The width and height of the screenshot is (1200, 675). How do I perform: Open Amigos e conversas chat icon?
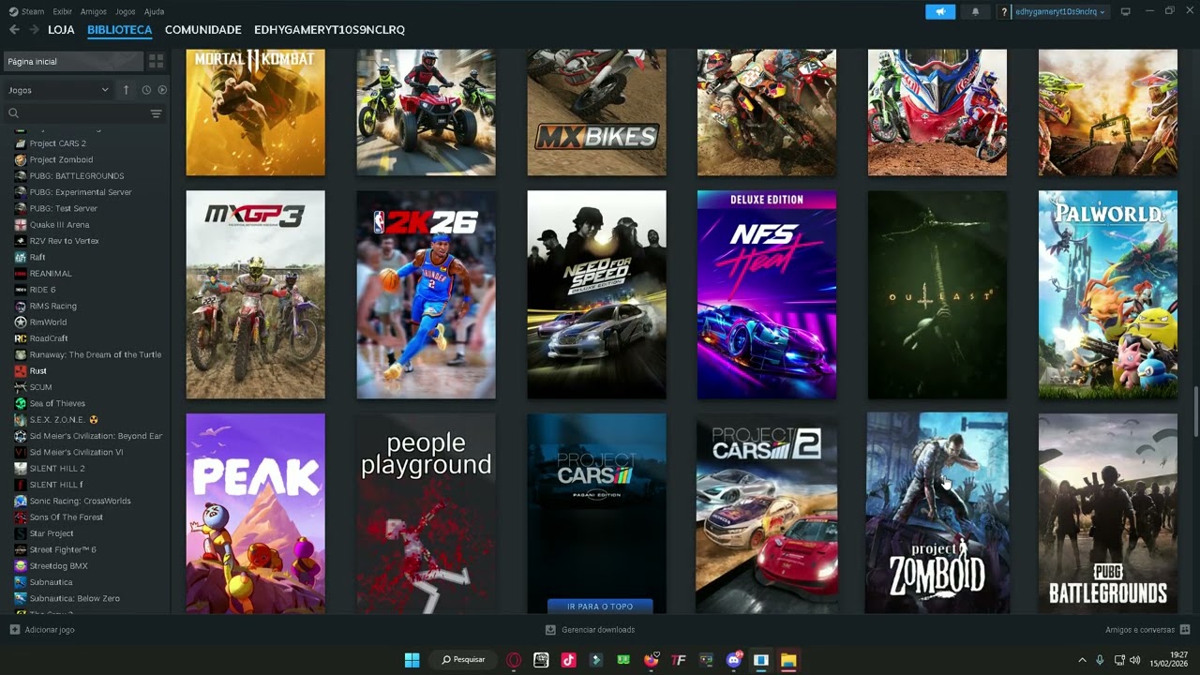point(1185,630)
